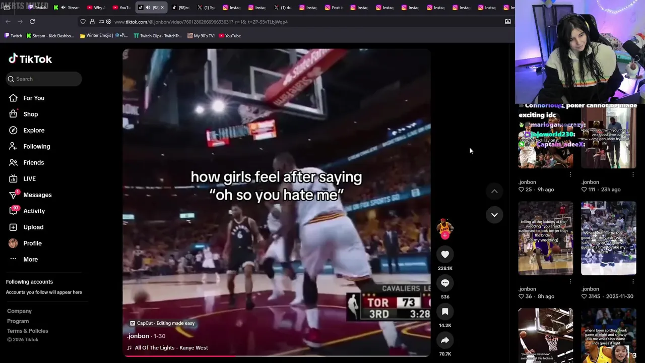
Task: Open the TikTok logo home link
Action: (x=30, y=59)
